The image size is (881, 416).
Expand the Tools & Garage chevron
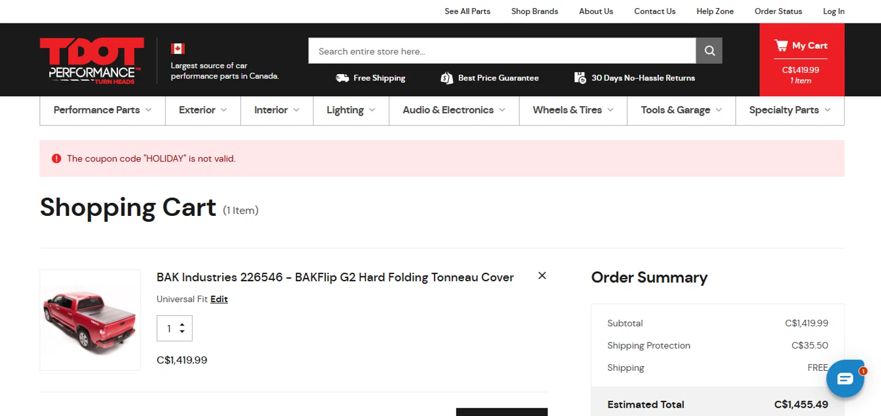tap(719, 110)
